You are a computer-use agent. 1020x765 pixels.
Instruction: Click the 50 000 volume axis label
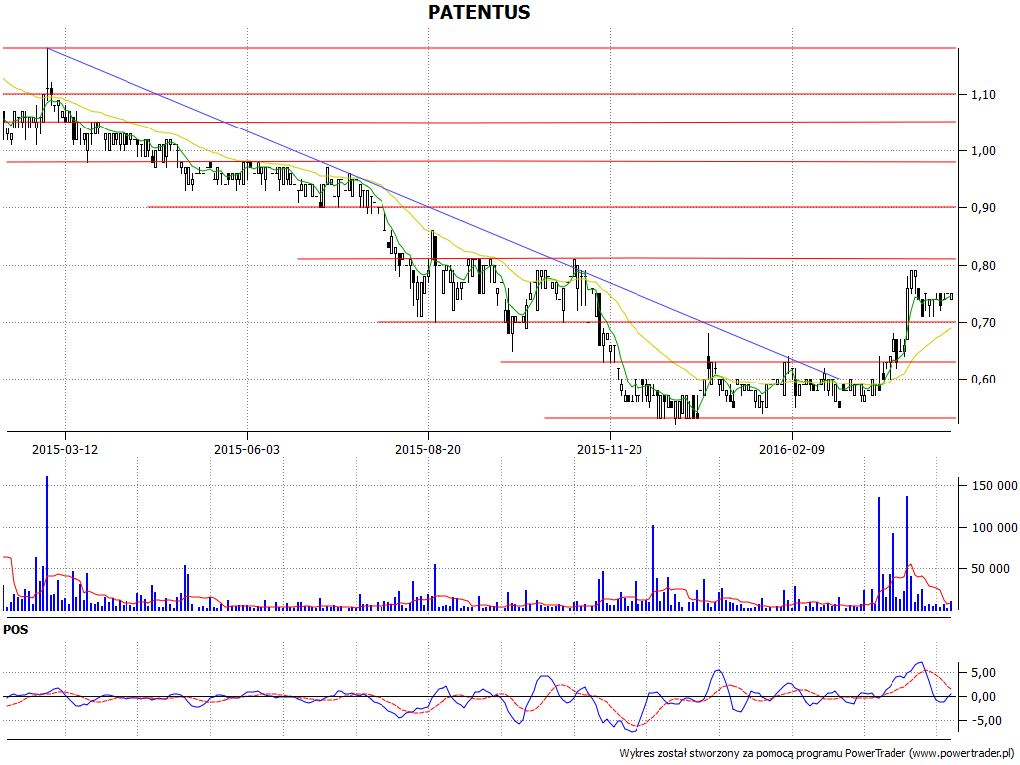click(x=990, y=569)
